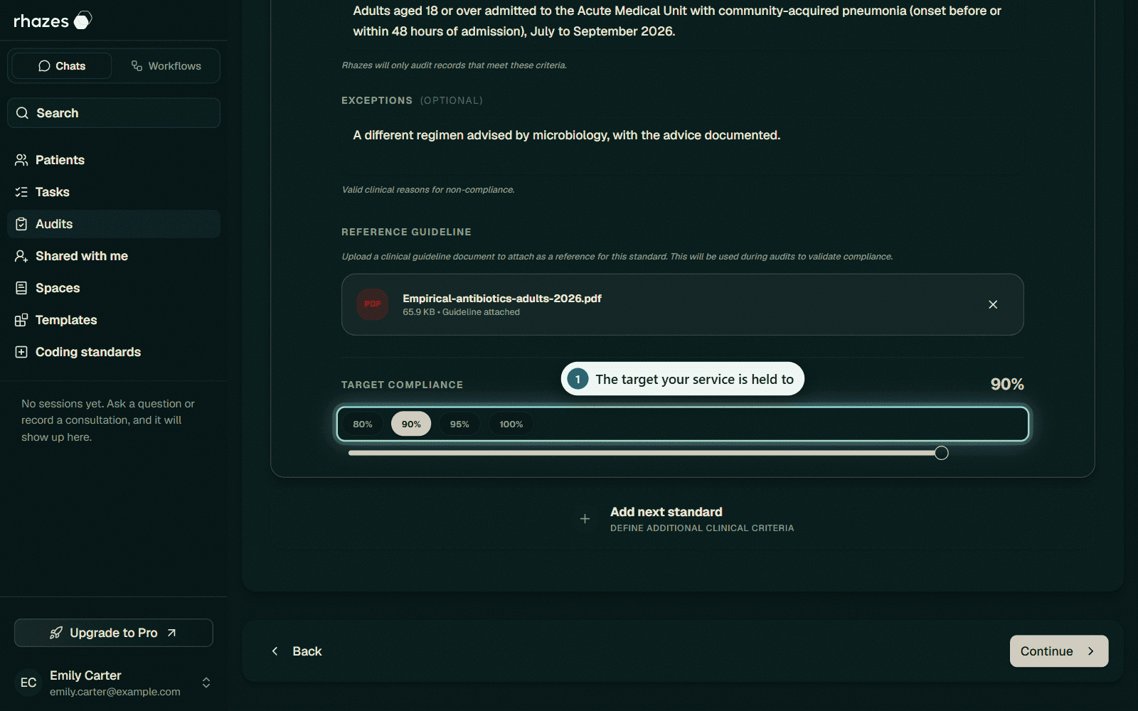Click the rhazes logo icon
This screenshot has width=1138, height=711.
tap(83, 21)
